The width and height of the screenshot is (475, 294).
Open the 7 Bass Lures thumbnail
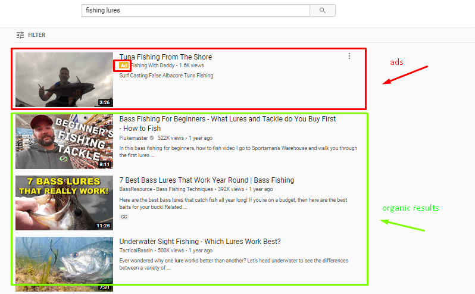point(64,202)
